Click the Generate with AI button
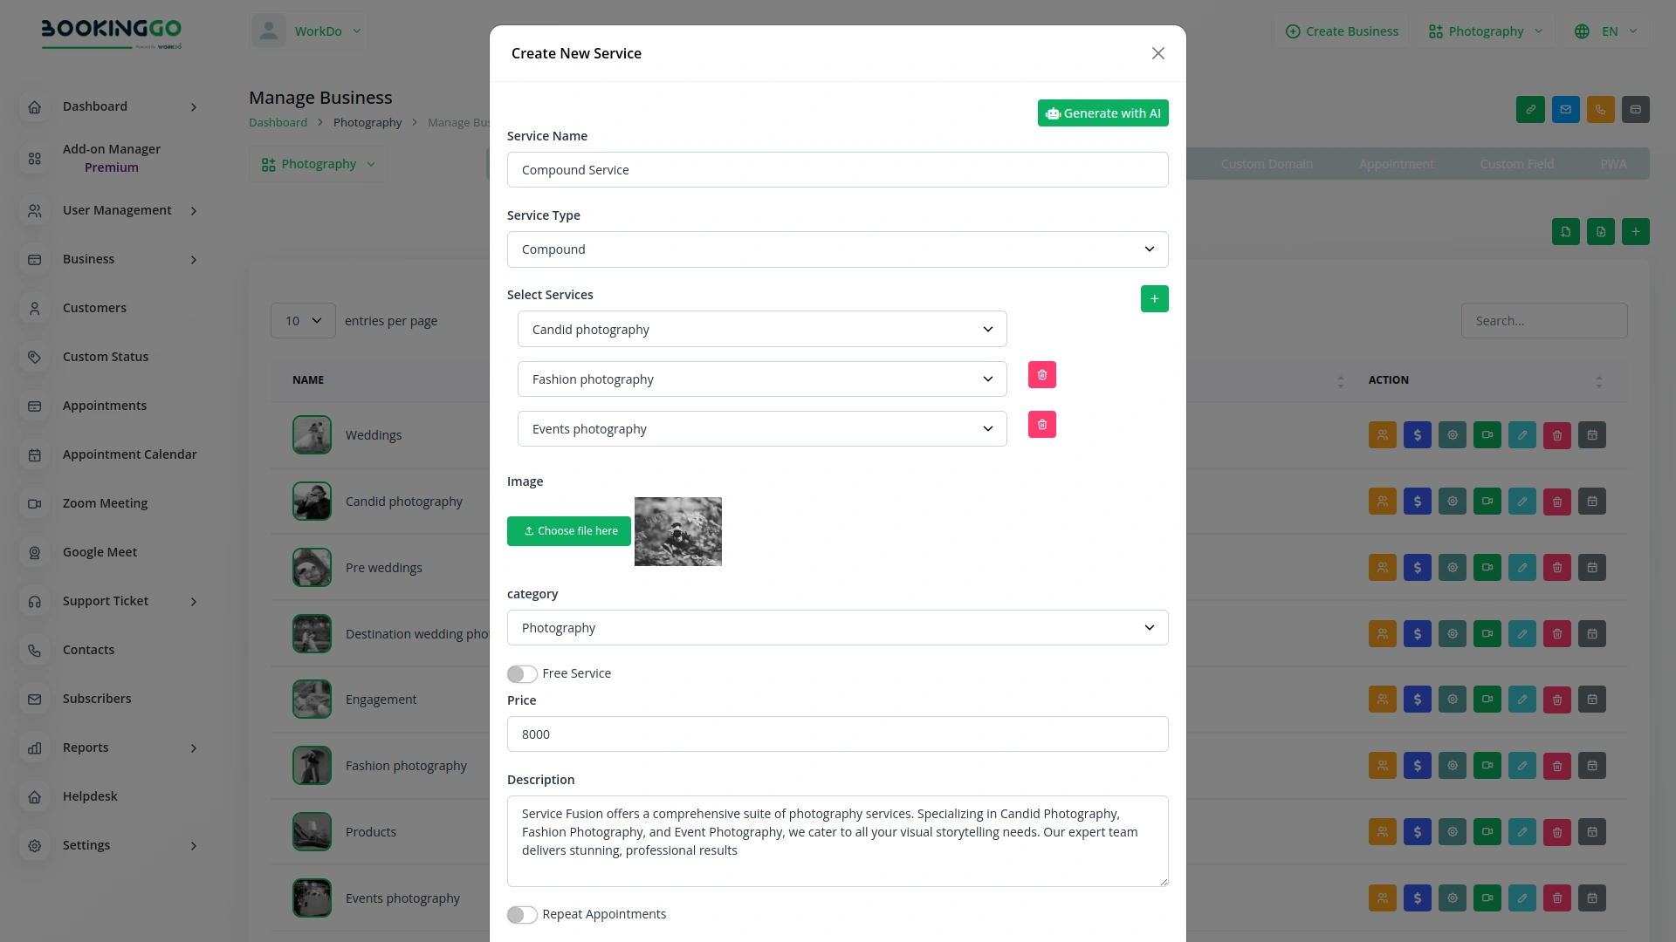Image resolution: width=1676 pixels, height=942 pixels. (1102, 113)
